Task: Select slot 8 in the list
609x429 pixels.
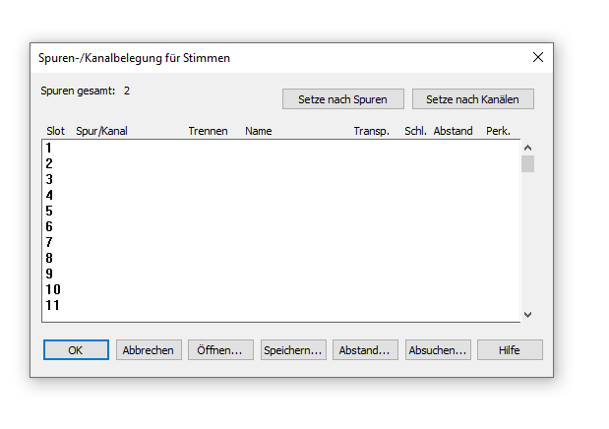Action: tap(280, 258)
